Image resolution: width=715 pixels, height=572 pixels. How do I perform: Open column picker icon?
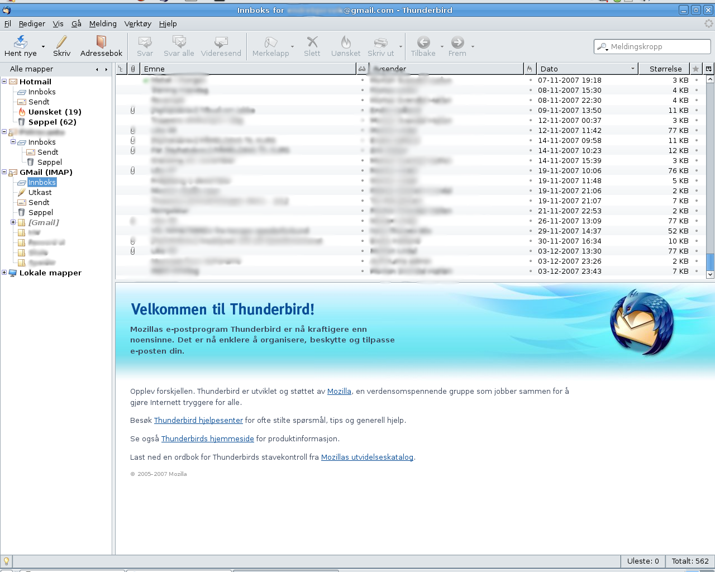(x=708, y=69)
